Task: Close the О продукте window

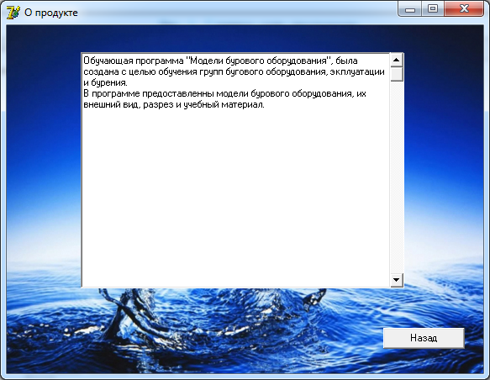Action: [x=464, y=9]
